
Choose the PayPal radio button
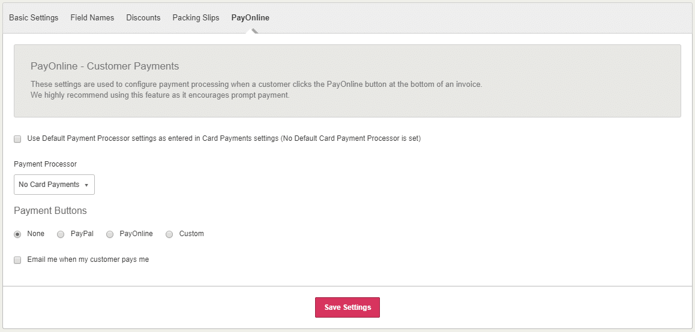click(x=61, y=234)
